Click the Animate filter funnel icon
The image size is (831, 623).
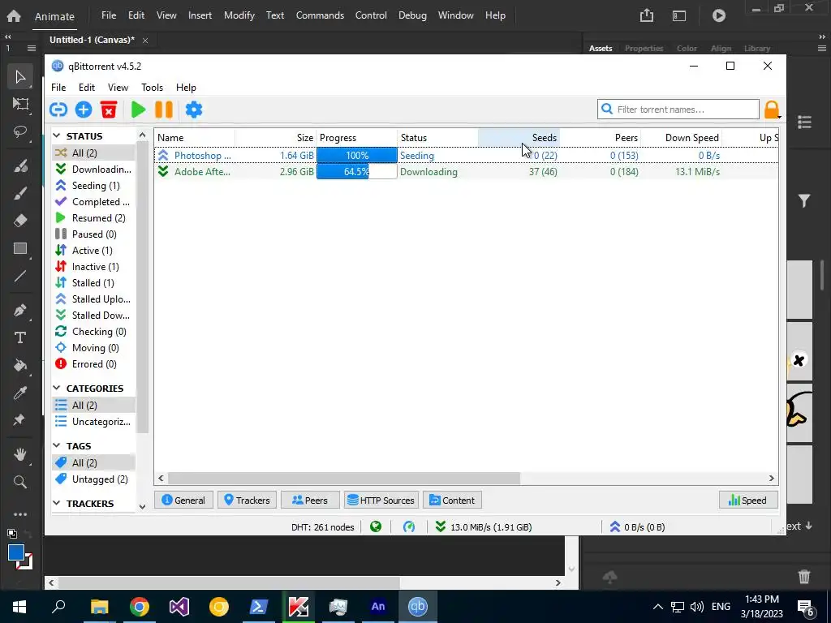click(804, 201)
